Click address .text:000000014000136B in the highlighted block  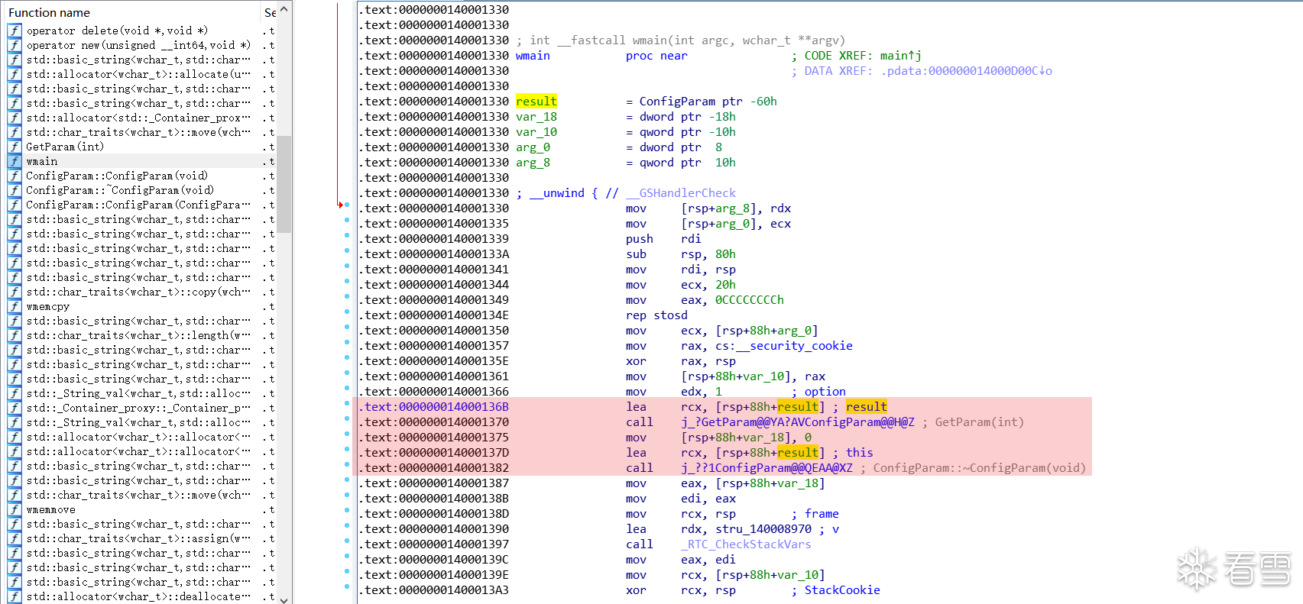point(433,407)
